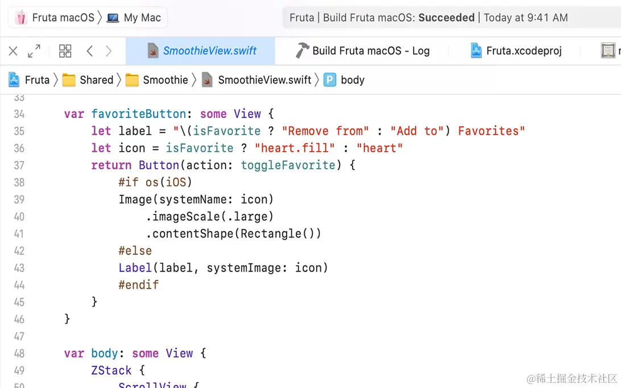Click Image(systemName: icon) code
The width and height of the screenshot is (621, 388).
[x=196, y=199]
